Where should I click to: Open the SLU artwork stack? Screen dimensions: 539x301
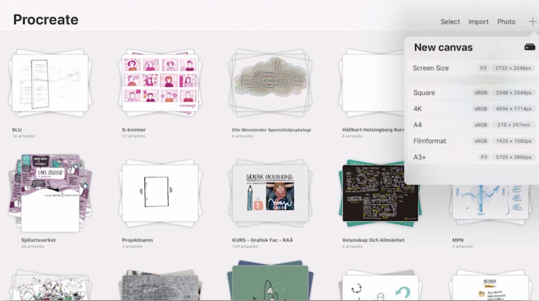pos(50,83)
